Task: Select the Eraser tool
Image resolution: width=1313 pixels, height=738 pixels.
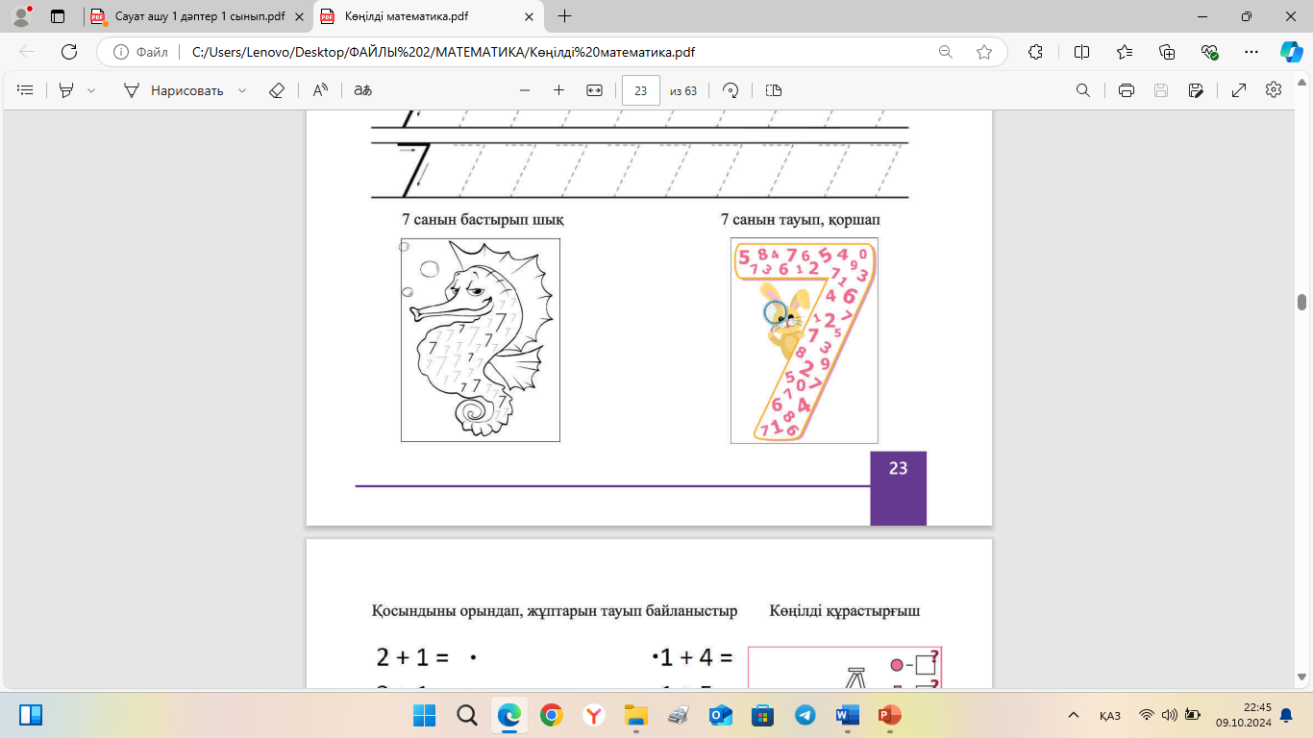Action: (x=277, y=90)
